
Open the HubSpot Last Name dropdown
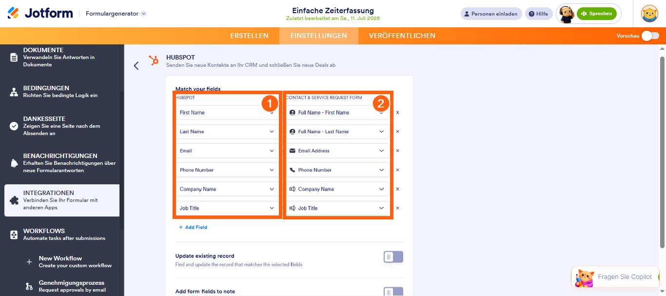227,132
